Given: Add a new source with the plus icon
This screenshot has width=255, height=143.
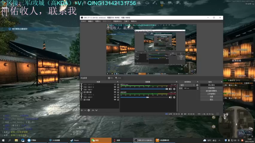Looking at the screenshot, I should pyautogui.click(x=82, y=110).
